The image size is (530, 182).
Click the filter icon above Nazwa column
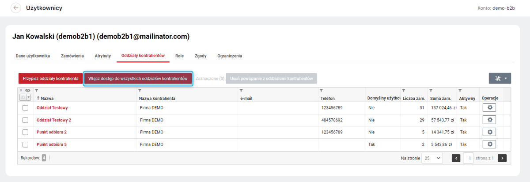[x=37, y=91]
